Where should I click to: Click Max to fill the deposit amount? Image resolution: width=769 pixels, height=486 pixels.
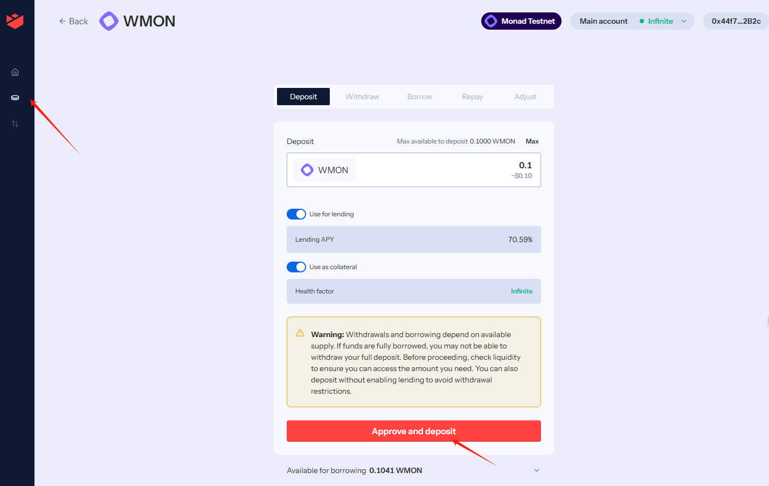tap(532, 141)
